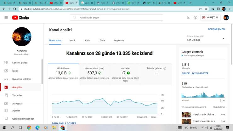Click the account avatar in header
The image size is (233, 131).
(226, 18)
